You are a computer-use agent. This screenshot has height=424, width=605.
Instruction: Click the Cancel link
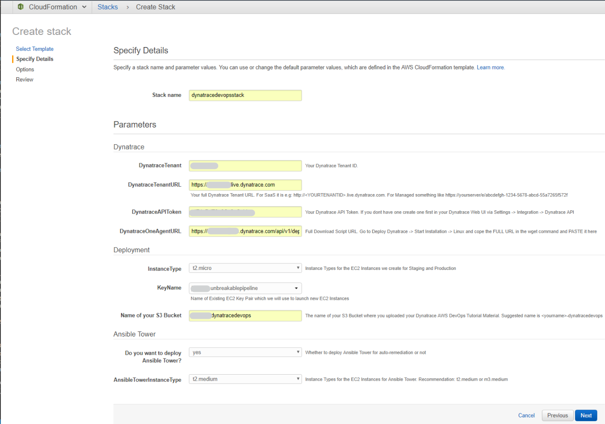tap(526, 416)
